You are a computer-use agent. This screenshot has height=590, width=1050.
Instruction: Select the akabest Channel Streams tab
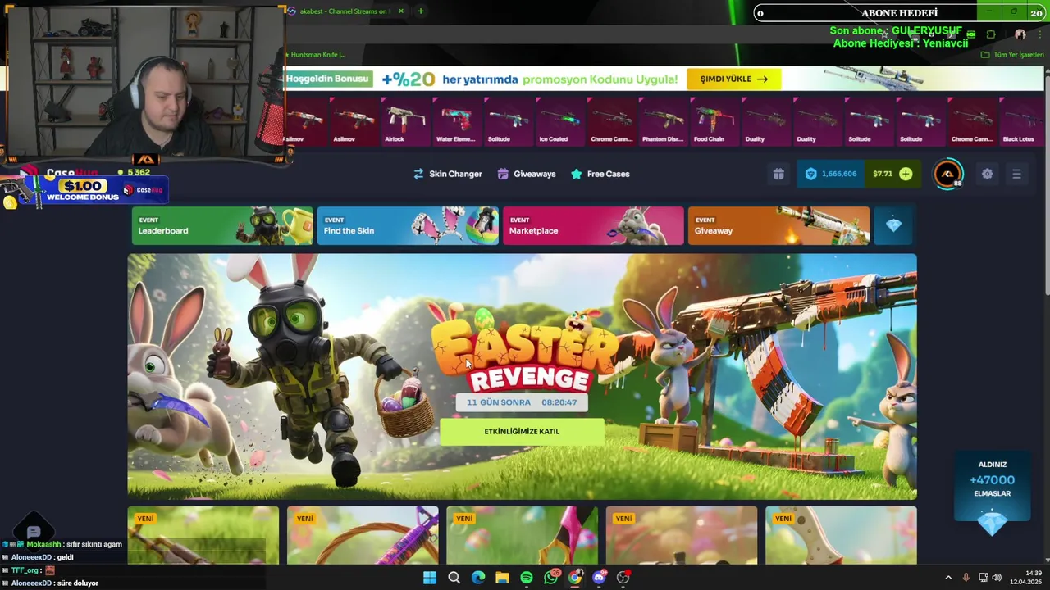pos(344,11)
